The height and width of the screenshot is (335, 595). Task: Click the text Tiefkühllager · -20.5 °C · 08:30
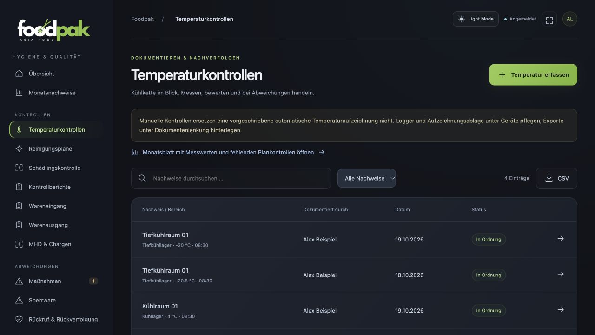pyautogui.click(x=177, y=281)
